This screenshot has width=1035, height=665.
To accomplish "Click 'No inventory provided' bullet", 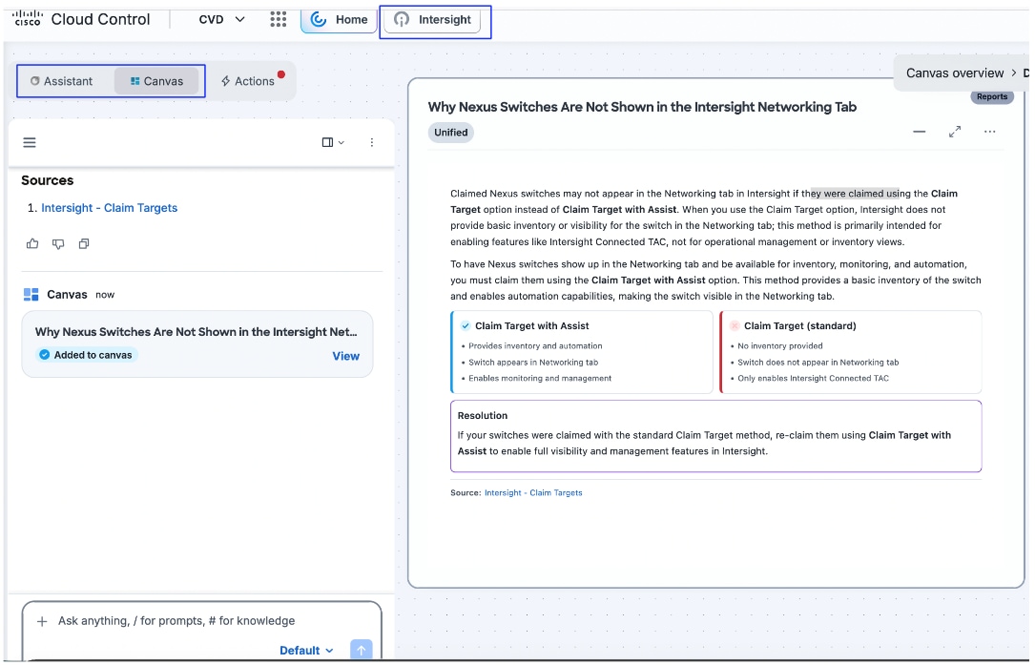I will click(780, 346).
